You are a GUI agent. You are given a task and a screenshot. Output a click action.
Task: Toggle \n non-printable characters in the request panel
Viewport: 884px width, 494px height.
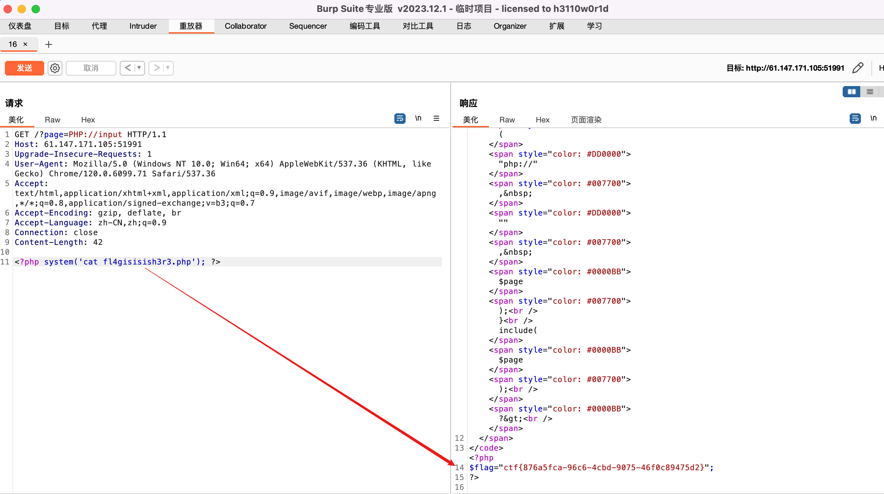click(418, 119)
